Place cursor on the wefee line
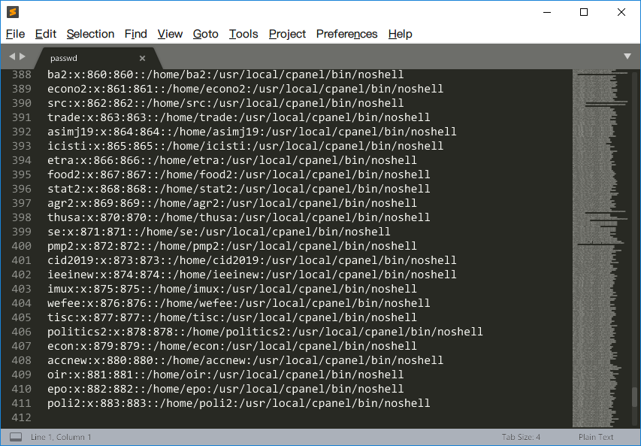 point(239,303)
